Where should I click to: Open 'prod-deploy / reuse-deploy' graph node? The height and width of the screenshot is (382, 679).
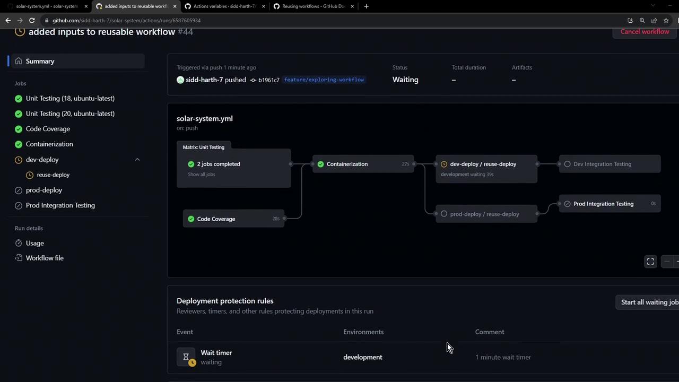tap(486, 214)
